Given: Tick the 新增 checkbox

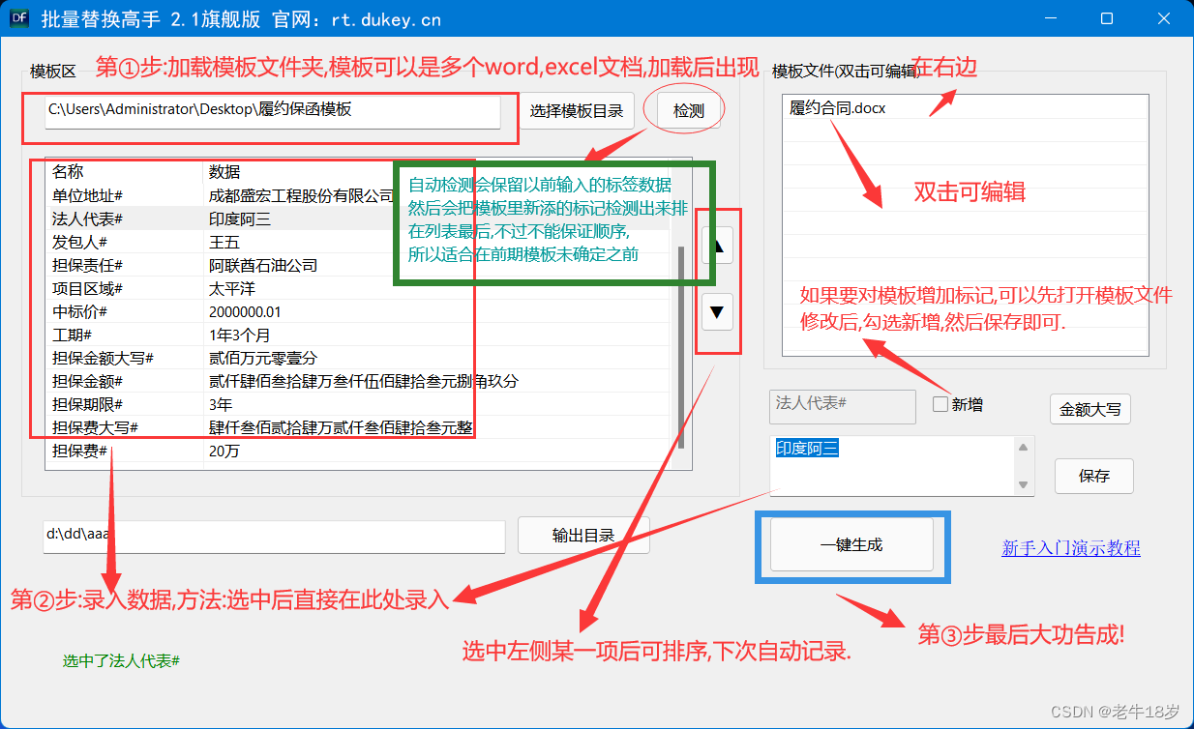Looking at the screenshot, I should (940, 405).
